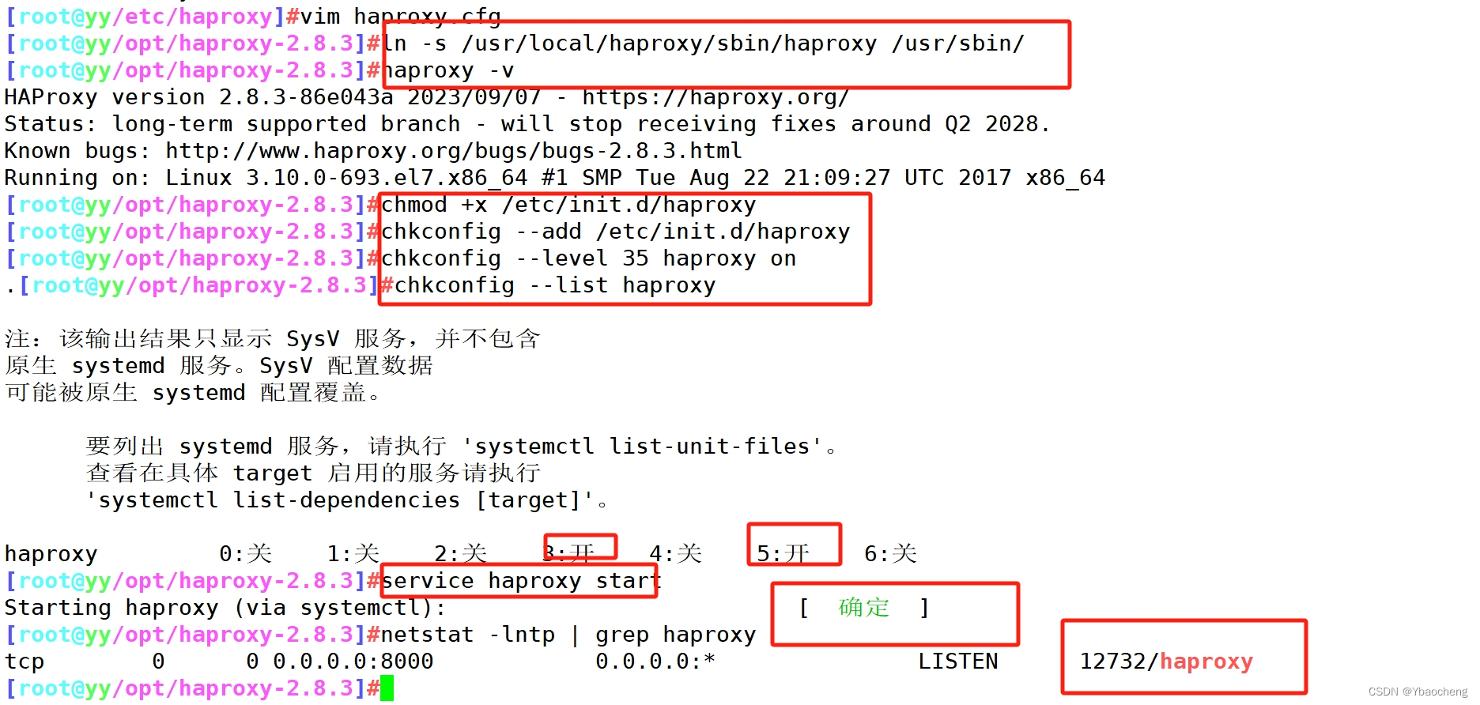Image resolution: width=1480 pixels, height=705 pixels.
Task: Open the bugs-2.8.3.html known bugs URL
Action: click(x=454, y=151)
